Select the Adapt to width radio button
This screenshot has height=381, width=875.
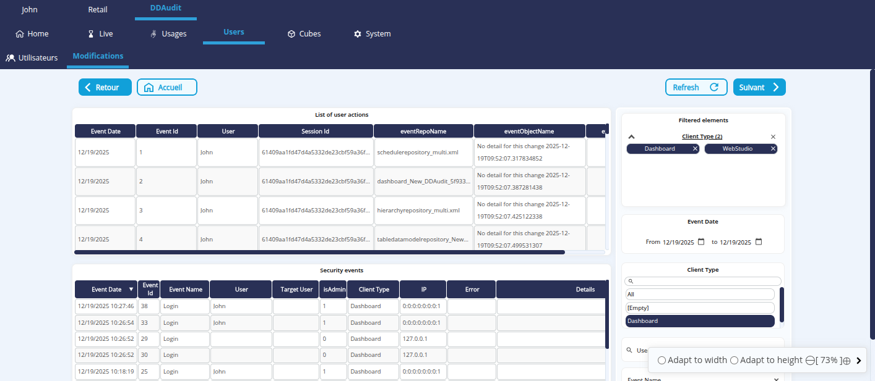[662, 360]
